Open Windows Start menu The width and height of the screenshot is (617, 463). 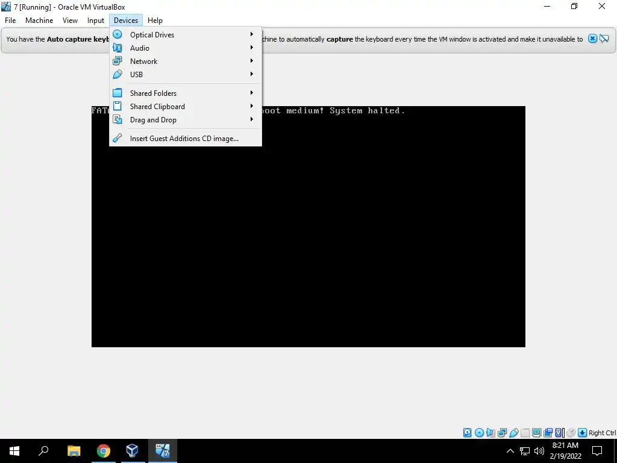14,451
